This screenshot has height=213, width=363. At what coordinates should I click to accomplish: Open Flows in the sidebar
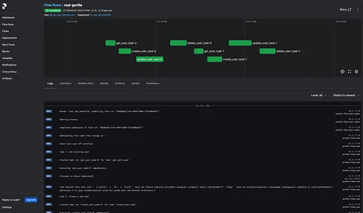tap(6, 31)
